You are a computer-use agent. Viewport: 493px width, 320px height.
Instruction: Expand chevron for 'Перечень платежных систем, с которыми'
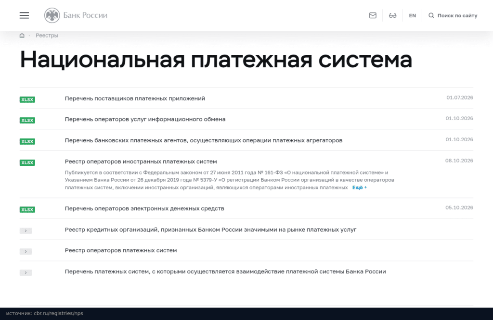point(26,272)
